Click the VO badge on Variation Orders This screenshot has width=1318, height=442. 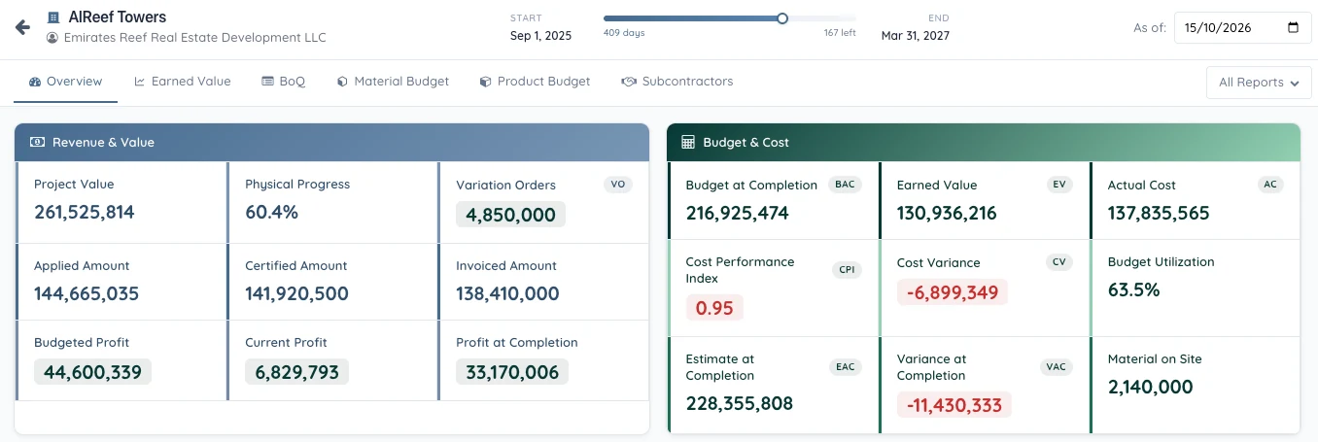(617, 185)
